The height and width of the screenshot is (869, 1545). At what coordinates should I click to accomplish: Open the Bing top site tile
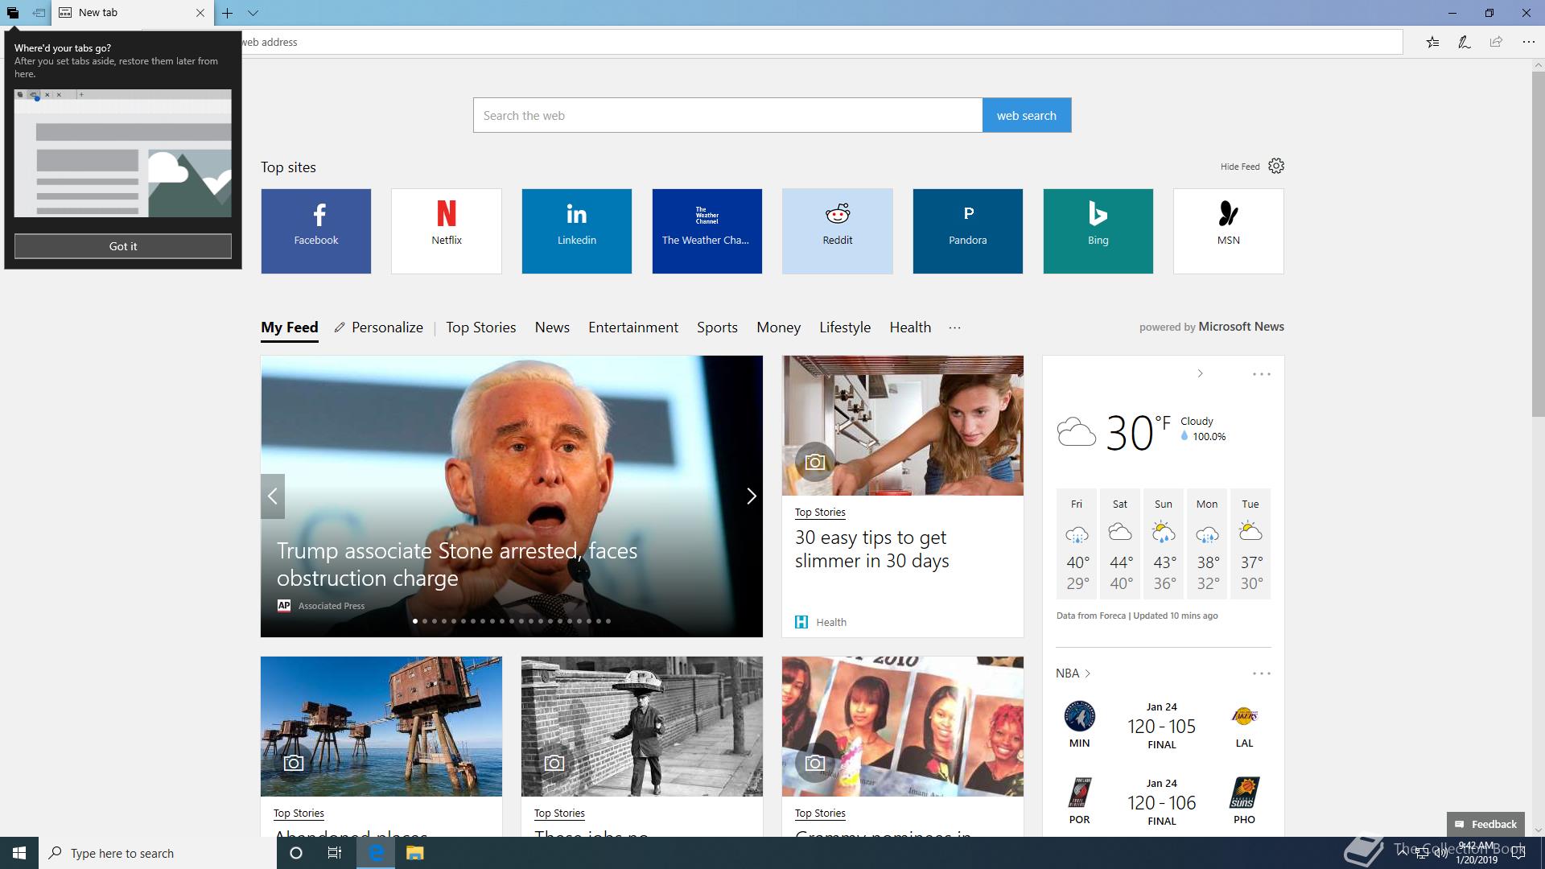(1098, 232)
